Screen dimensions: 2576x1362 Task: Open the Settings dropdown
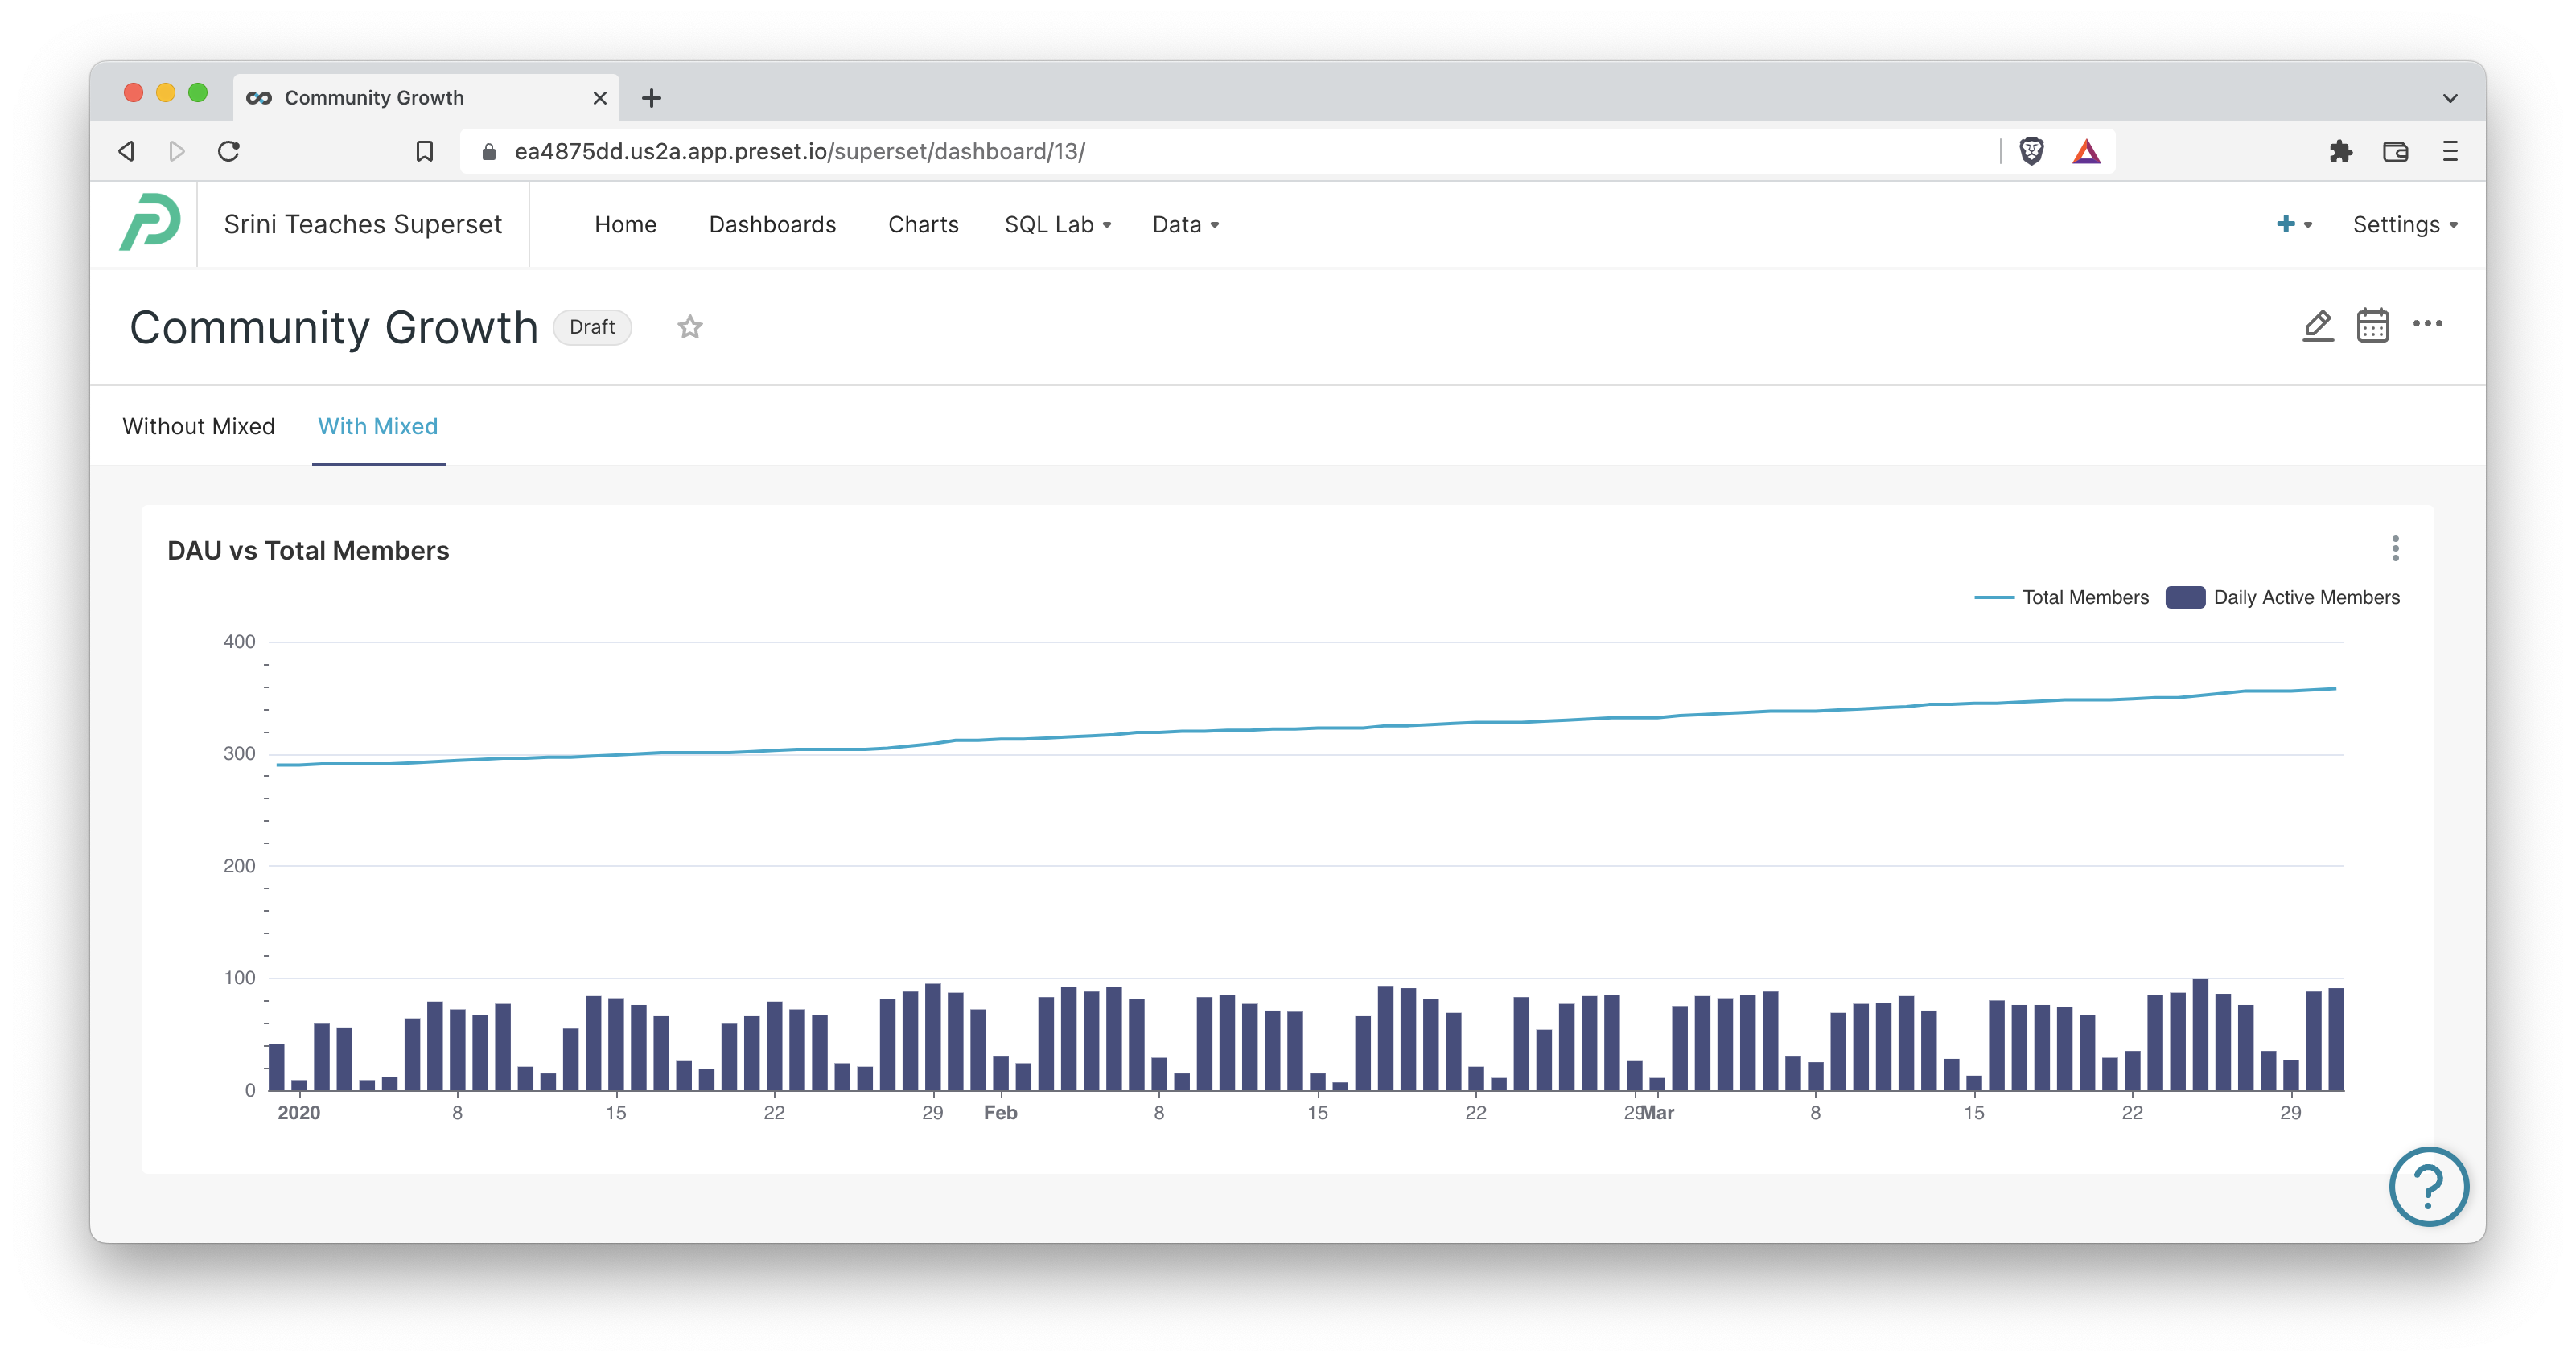pos(2404,225)
